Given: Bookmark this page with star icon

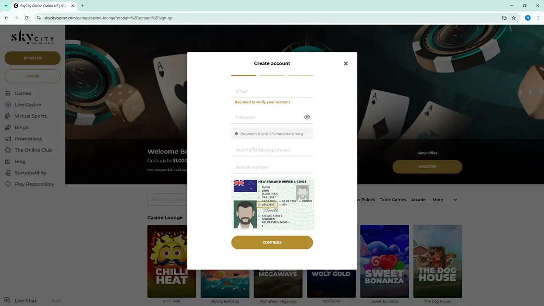Looking at the screenshot, I should click(x=513, y=18).
